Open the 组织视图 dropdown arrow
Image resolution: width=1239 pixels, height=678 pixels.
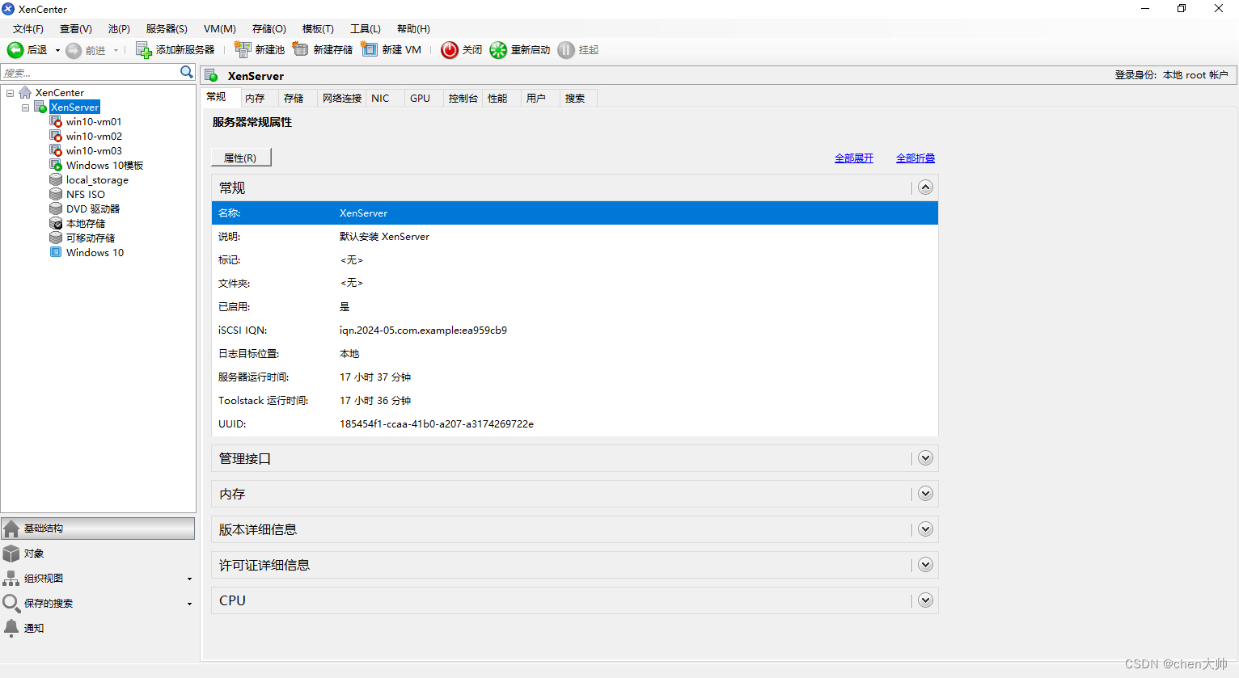(x=189, y=579)
